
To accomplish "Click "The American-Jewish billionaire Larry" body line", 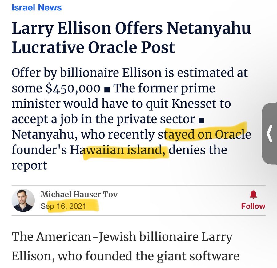I will point(122,237).
